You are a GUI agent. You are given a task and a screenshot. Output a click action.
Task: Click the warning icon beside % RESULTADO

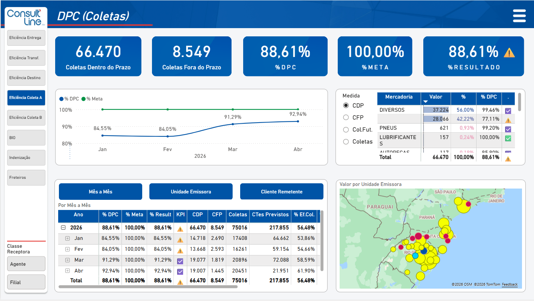click(x=509, y=52)
